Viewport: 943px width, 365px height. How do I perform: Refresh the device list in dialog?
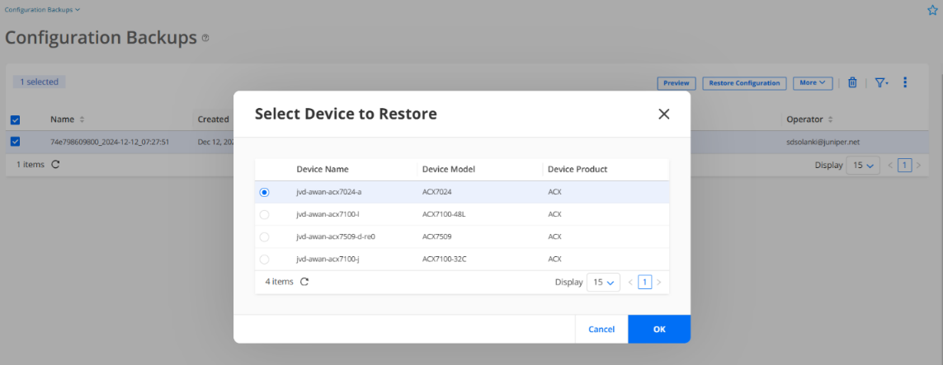pos(304,282)
